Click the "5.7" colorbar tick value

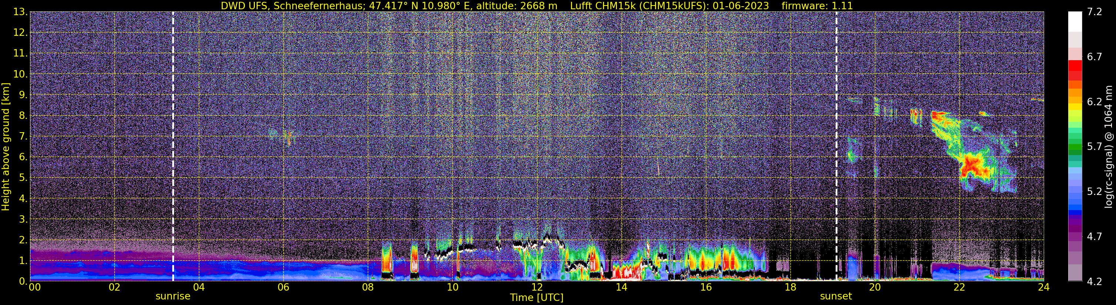pyautogui.click(x=1095, y=147)
